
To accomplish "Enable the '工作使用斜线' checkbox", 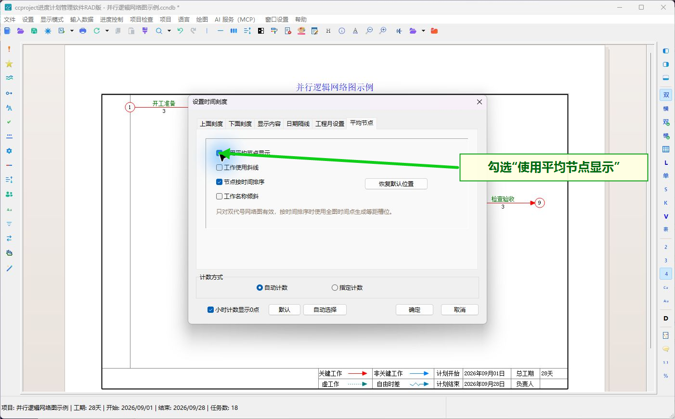I will click(x=220, y=167).
